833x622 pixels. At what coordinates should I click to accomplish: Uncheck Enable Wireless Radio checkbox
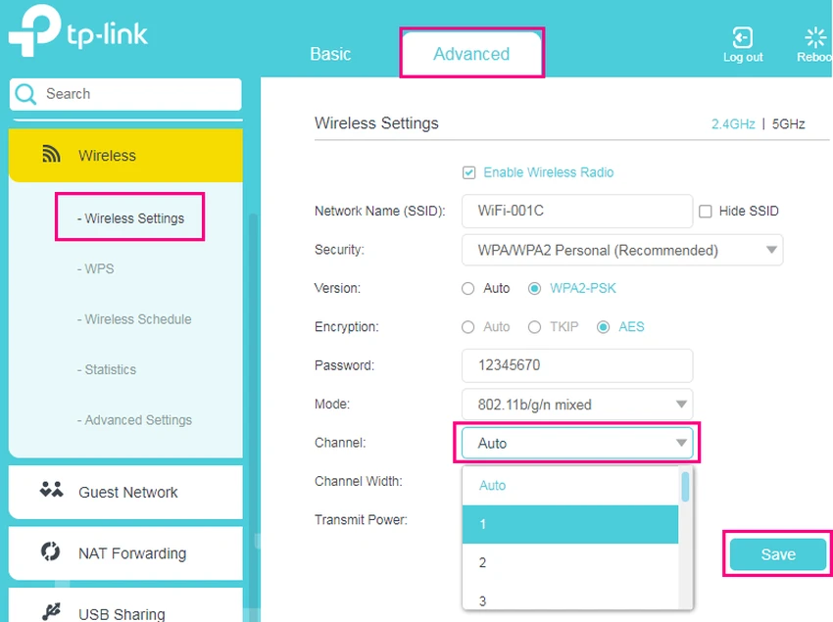click(468, 172)
